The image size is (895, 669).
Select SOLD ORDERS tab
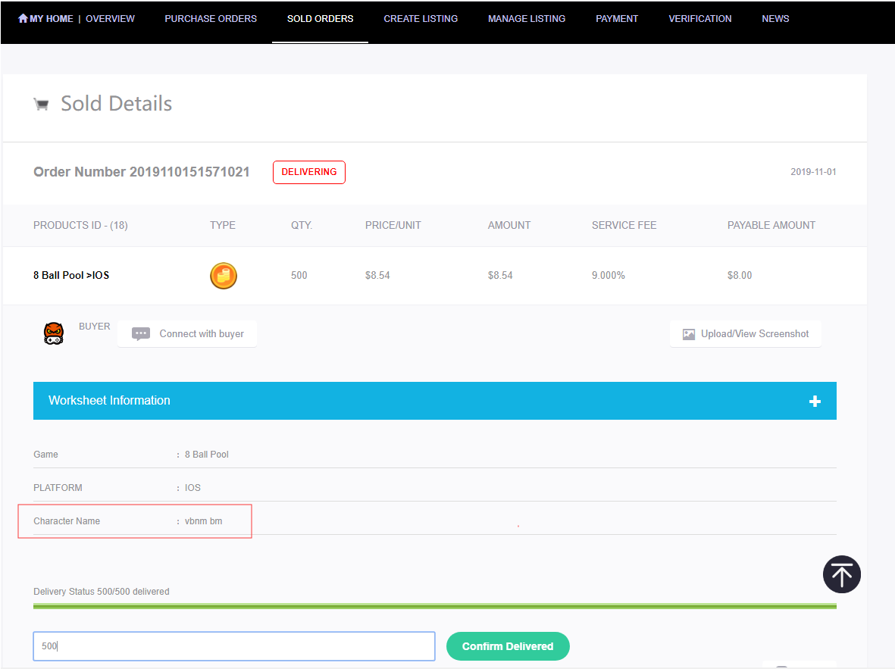coord(321,19)
